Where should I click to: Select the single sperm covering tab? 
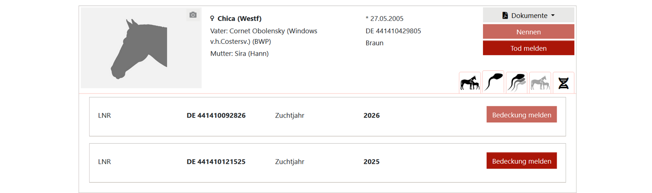point(493,82)
